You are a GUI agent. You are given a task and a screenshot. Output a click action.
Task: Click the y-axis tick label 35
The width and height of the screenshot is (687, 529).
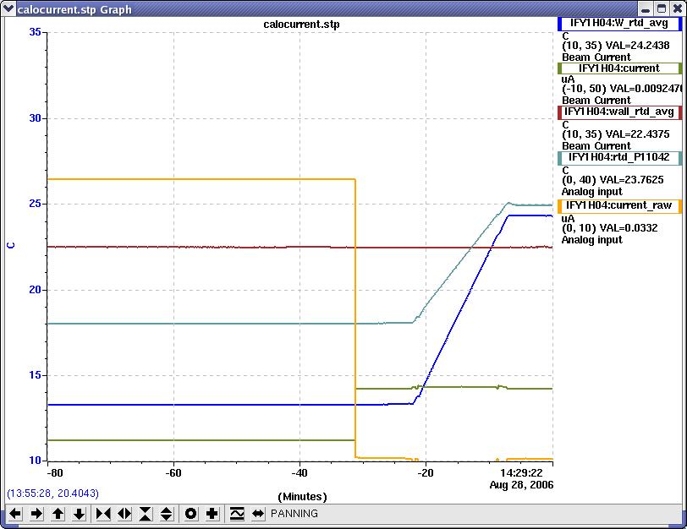35,32
